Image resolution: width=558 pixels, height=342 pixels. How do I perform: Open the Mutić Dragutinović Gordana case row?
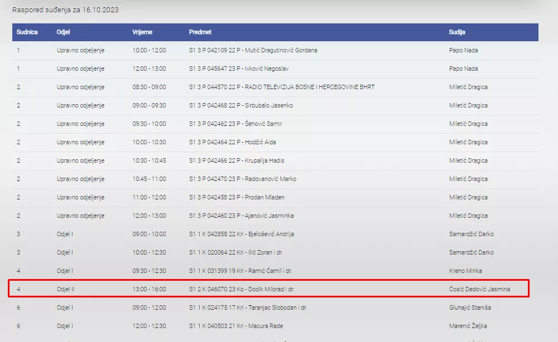253,50
